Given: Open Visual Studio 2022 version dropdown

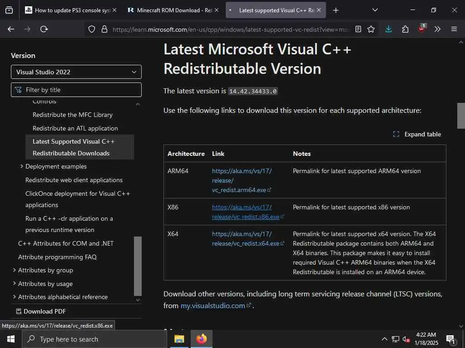Looking at the screenshot, I should 76,72.
